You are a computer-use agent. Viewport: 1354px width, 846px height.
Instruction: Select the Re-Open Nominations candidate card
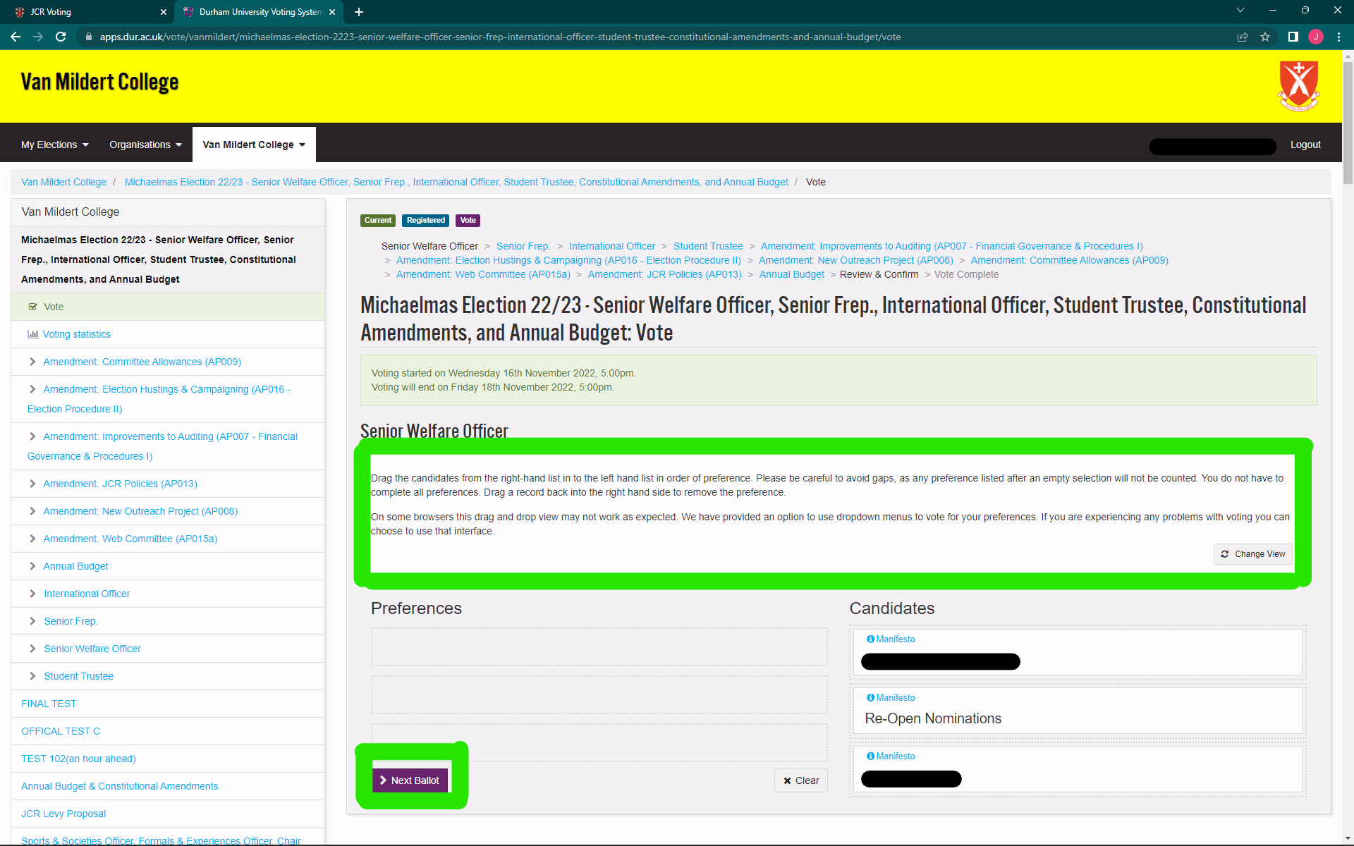pos(1078,711)
